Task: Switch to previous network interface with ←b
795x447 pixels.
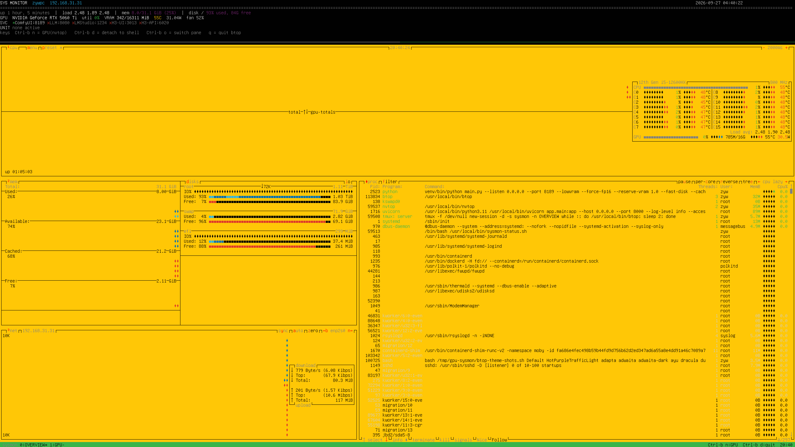Action: tap(325, 331)
